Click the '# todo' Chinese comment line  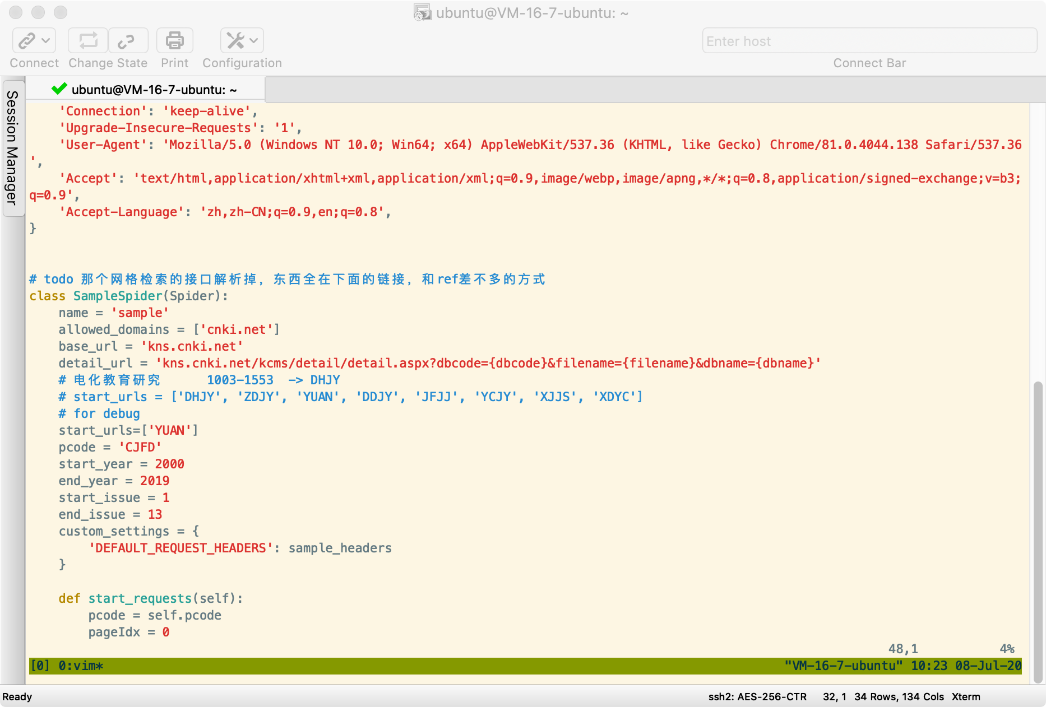287,279
